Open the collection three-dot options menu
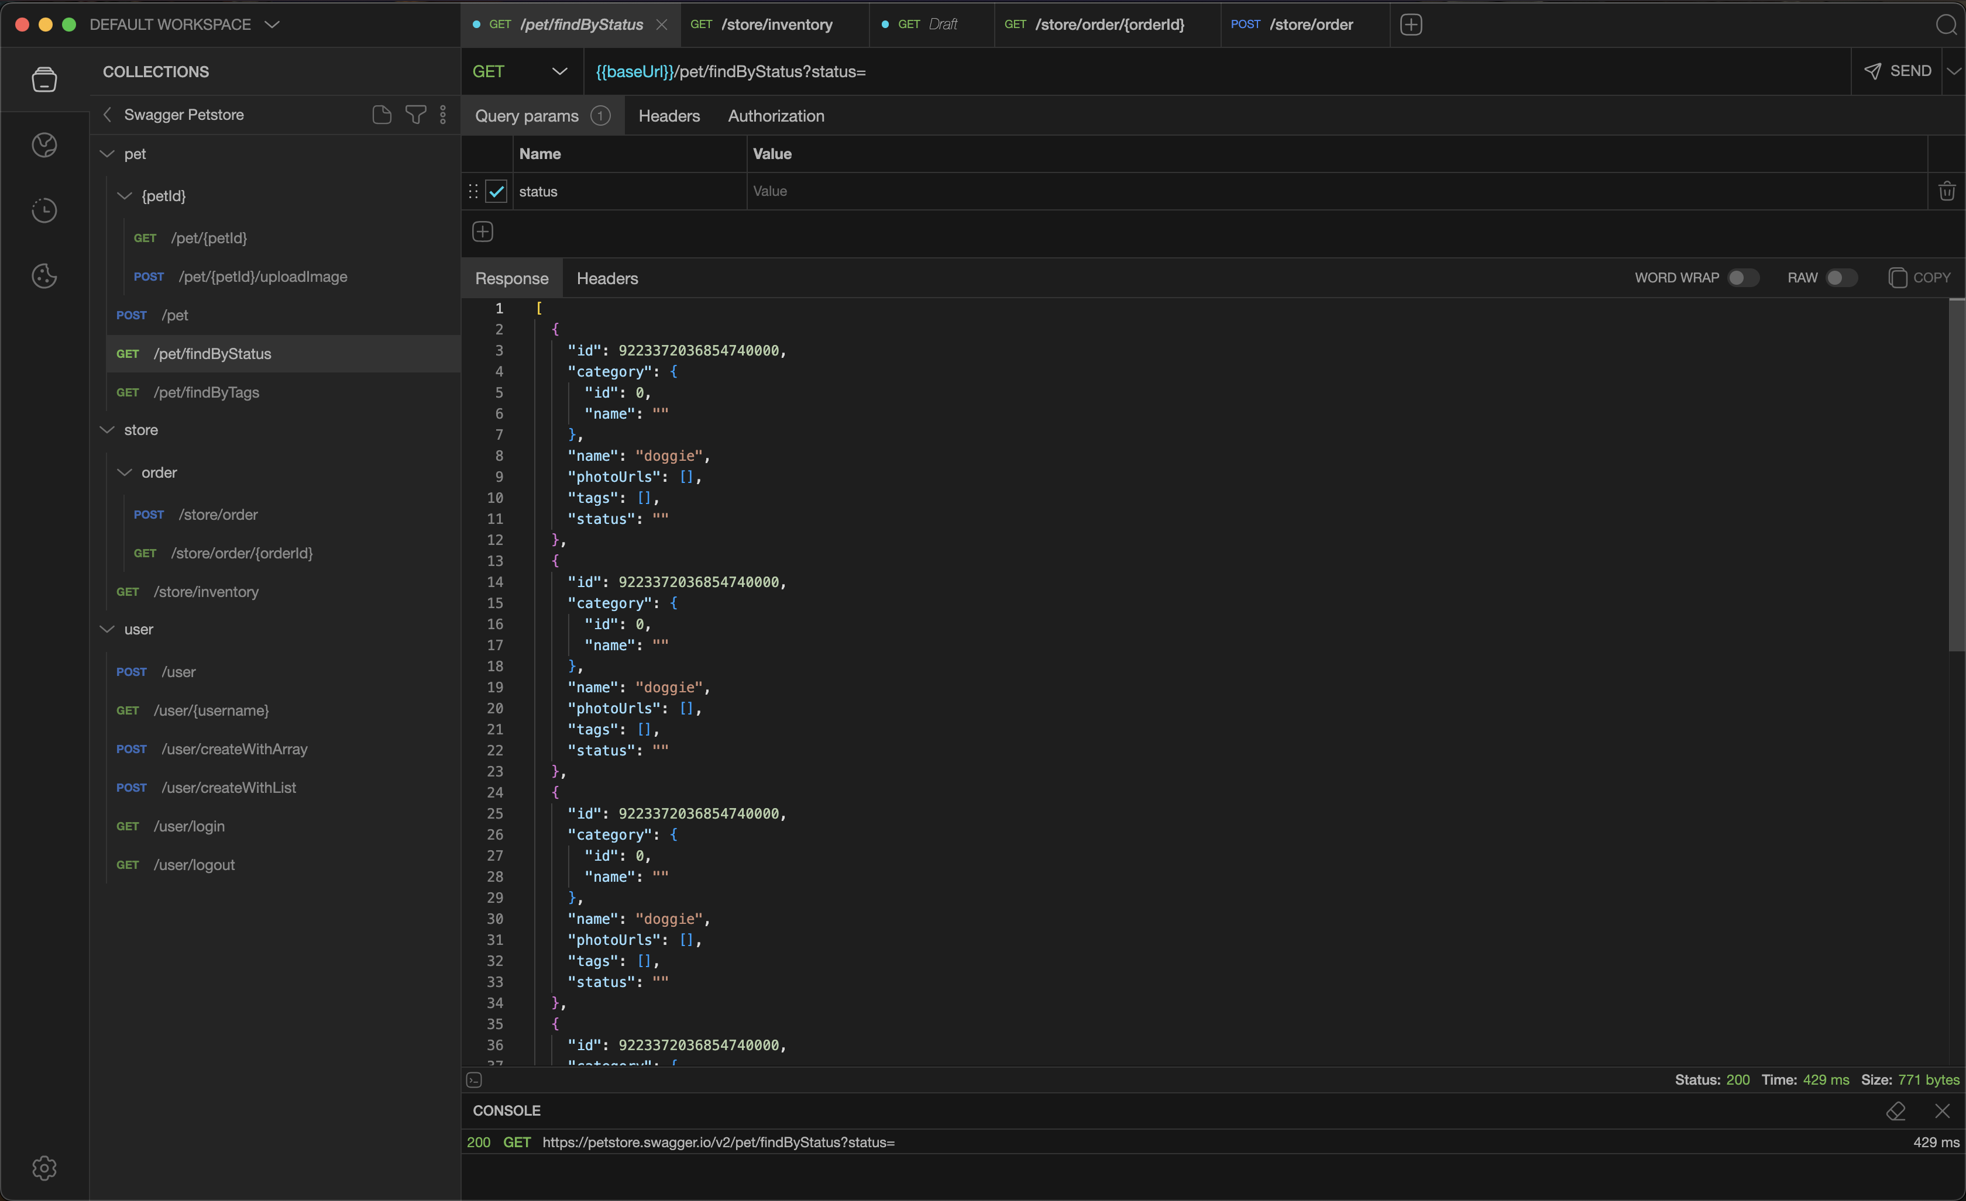This screenshot has height=1201, width=1966. [x=444, y=115]
